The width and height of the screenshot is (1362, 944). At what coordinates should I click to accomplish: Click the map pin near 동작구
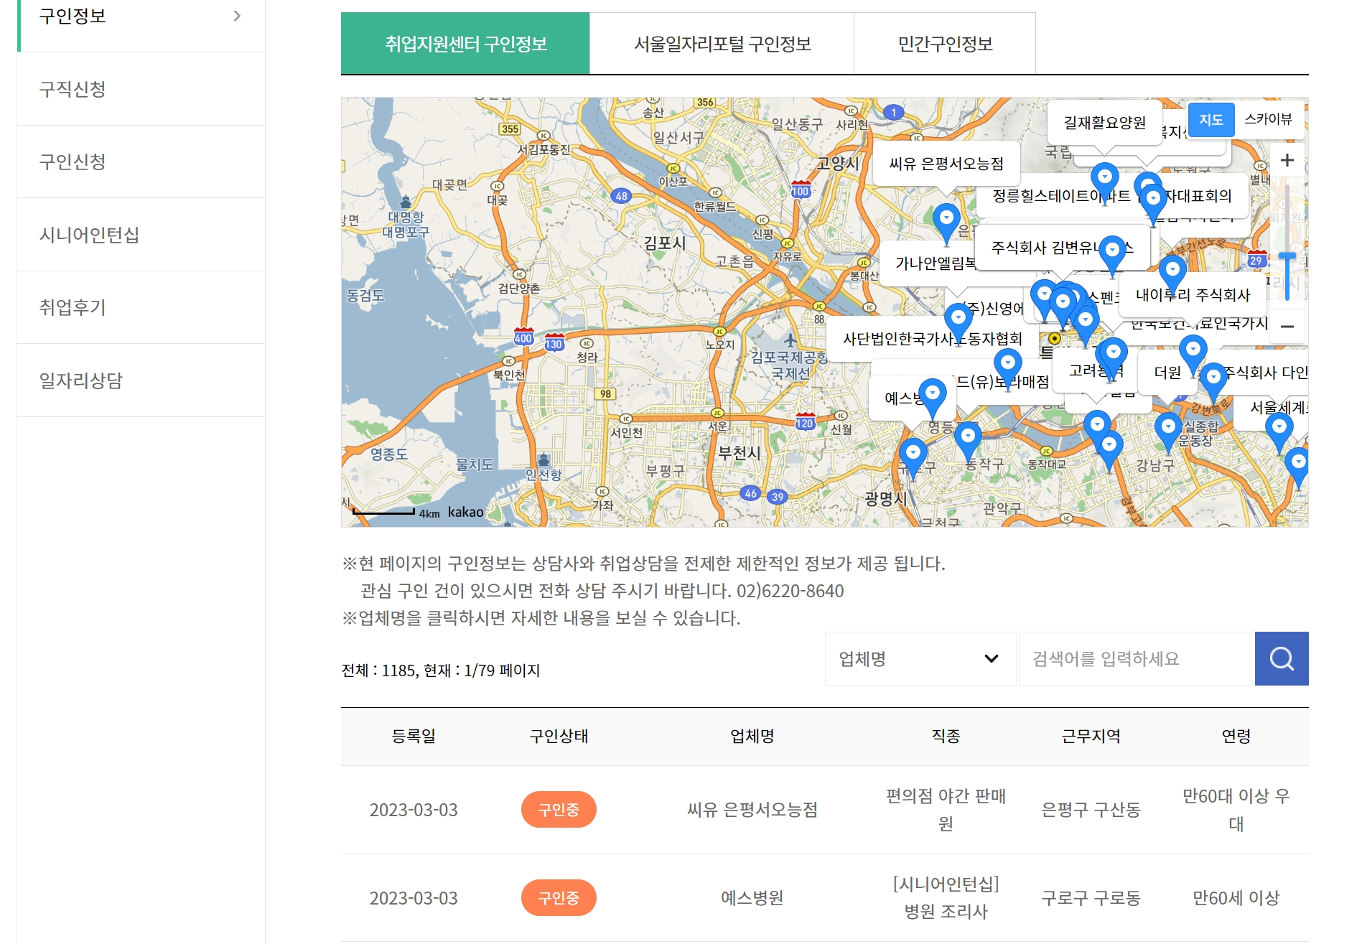968,441
